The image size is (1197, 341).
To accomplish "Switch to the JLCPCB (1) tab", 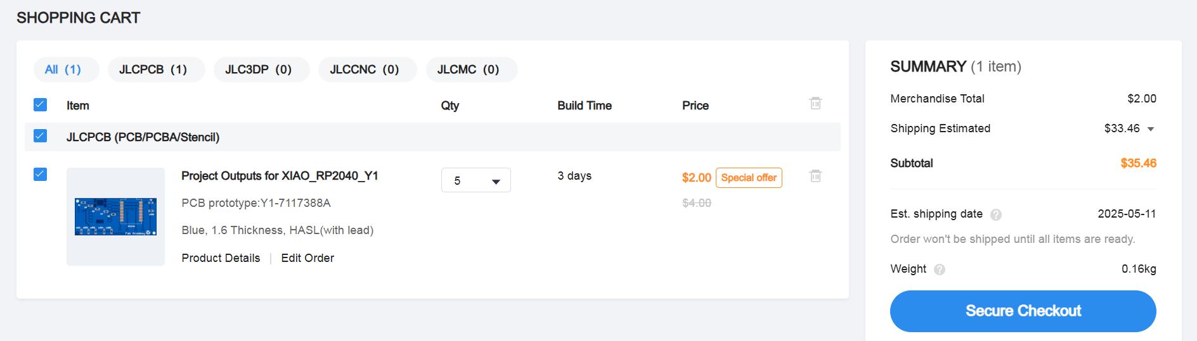I will click(x=153, y=70).
